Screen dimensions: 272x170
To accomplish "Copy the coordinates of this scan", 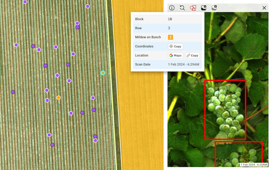I will click(175, 46).
